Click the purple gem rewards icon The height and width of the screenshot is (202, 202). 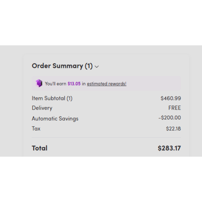pos(39,83)
